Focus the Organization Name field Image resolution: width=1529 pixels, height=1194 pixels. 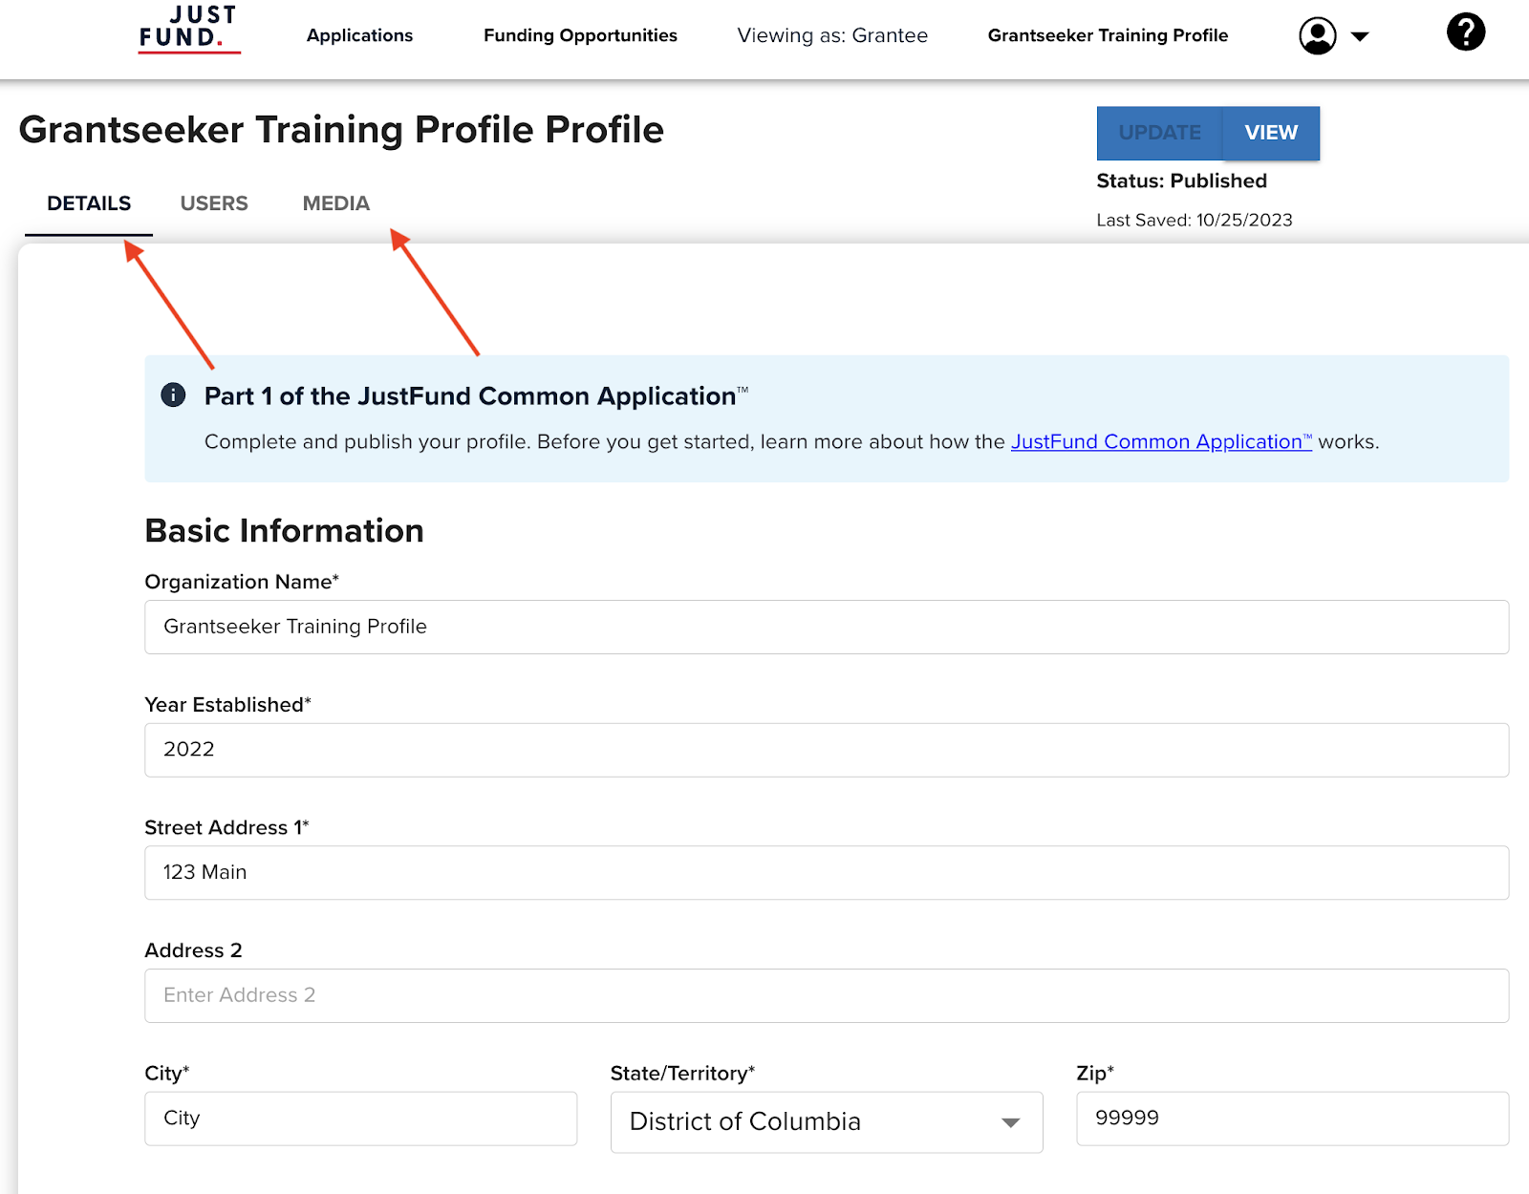pos(826,627)
